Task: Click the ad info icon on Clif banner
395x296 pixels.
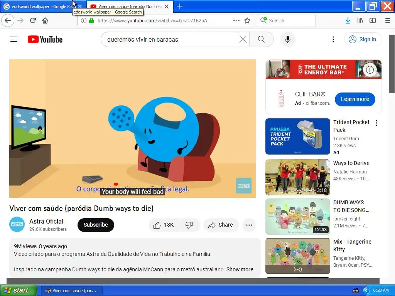Action: pyautogui.click(x=370, y=70)
